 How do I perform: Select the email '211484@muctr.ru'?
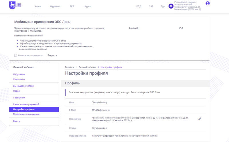tap(100, 110)
